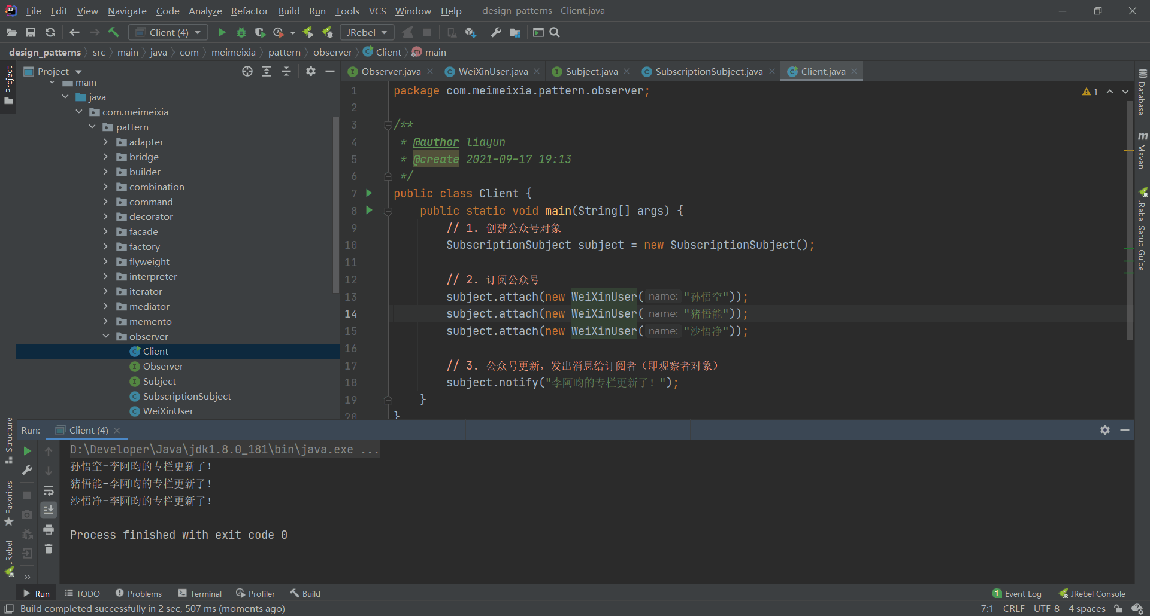
Task: Switch to the SubscriptionSubject.java tab
Action: [x=709, y=71]
